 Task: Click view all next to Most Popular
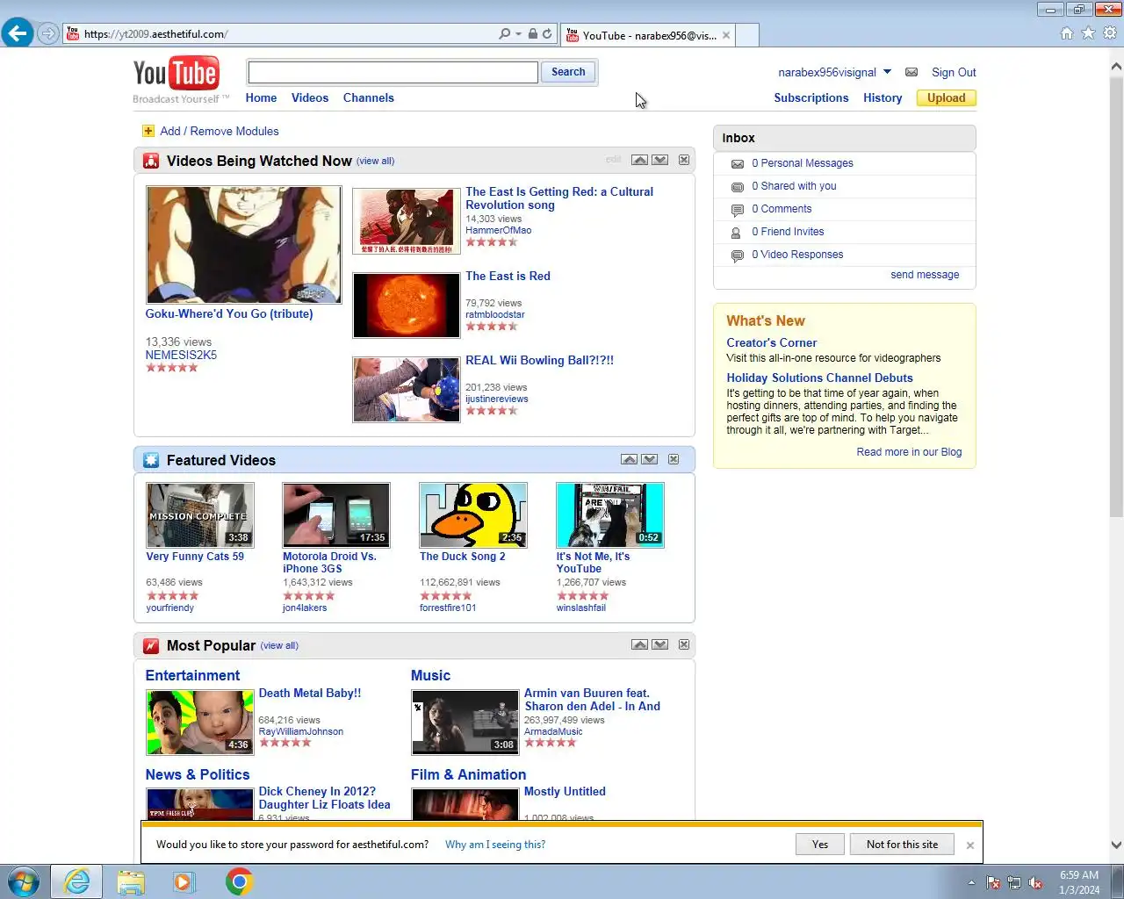(280, 645)
